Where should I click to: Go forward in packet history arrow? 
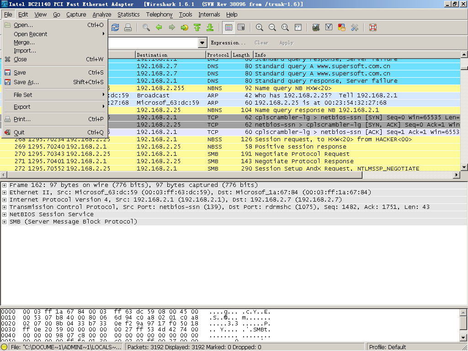[x=172, y=27]
